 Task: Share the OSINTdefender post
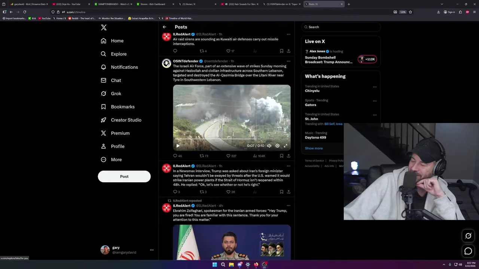point(289,156)
